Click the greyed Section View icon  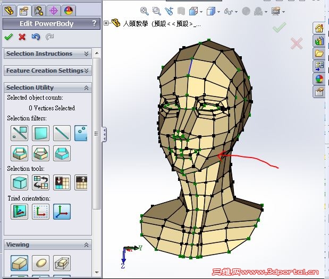click(181, 11)
